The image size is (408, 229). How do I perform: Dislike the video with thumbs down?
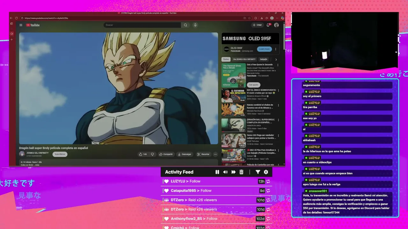tap(152, 154)
